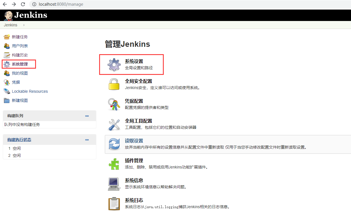Open the 新建任务 link
Screen dimensions: 351x213
coord(20,37)
